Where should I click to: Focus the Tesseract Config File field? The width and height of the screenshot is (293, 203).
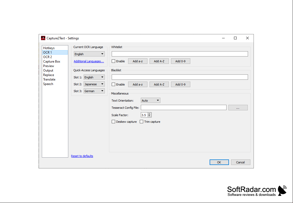tap(184, 107)
